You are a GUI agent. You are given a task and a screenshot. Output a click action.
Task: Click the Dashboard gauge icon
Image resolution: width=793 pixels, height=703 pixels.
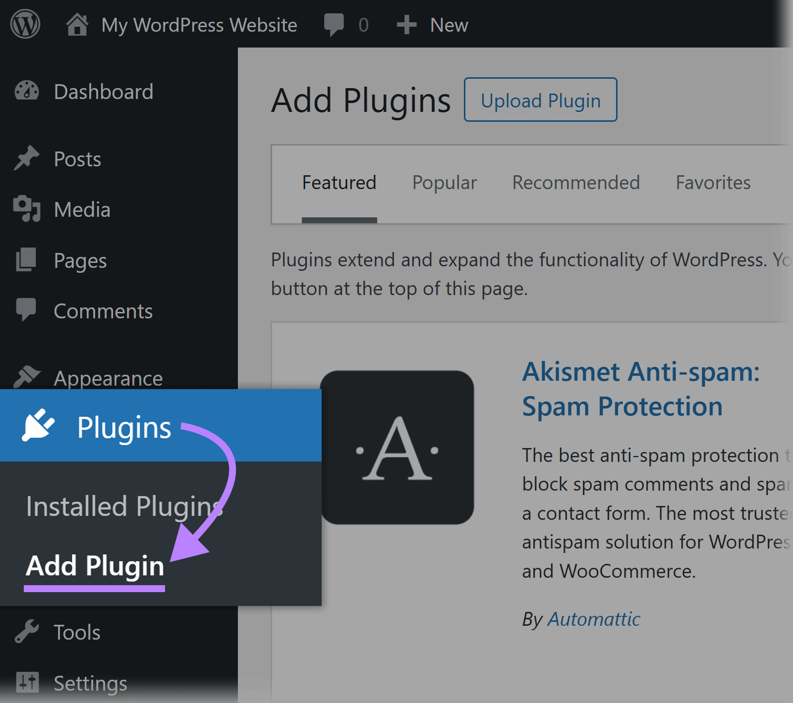point(27,91)
